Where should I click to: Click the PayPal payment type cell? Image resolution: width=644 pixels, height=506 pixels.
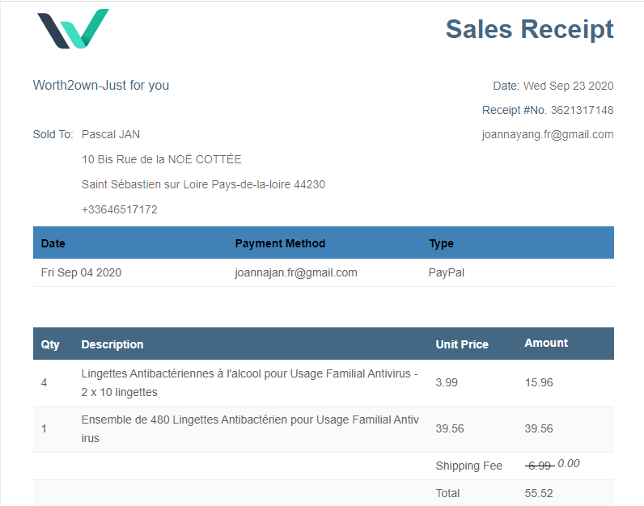[x=446, y=272]
